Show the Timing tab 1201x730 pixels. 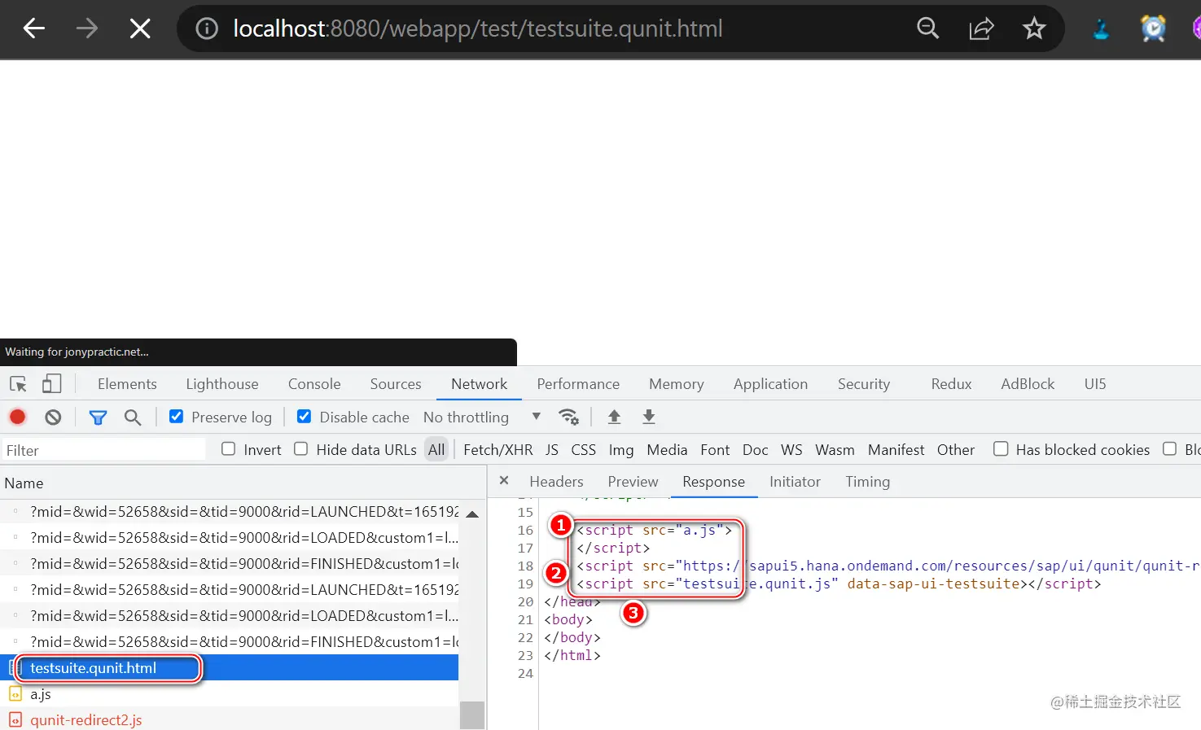pos(867,482)
